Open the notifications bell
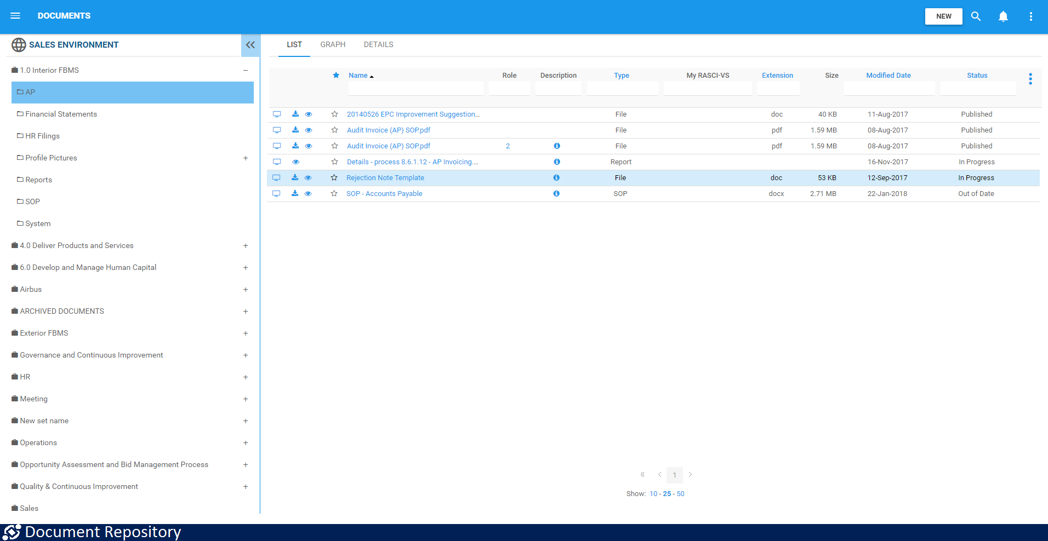This screenshot has height=541, width=1048. click(x=1003, y=16)
